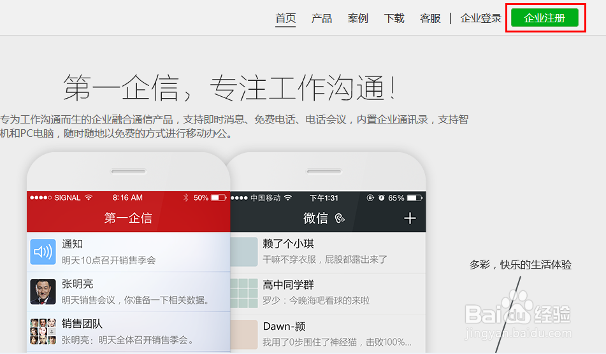The width and height of the screenshot is (606, 354).
Task: Click headline 第一企信，专注工作沟通！
Action: 229,88
